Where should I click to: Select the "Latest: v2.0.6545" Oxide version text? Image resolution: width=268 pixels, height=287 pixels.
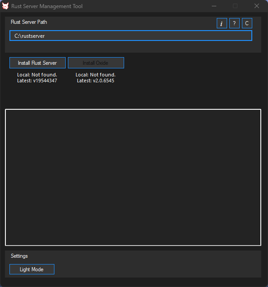[x=95, y=81]
